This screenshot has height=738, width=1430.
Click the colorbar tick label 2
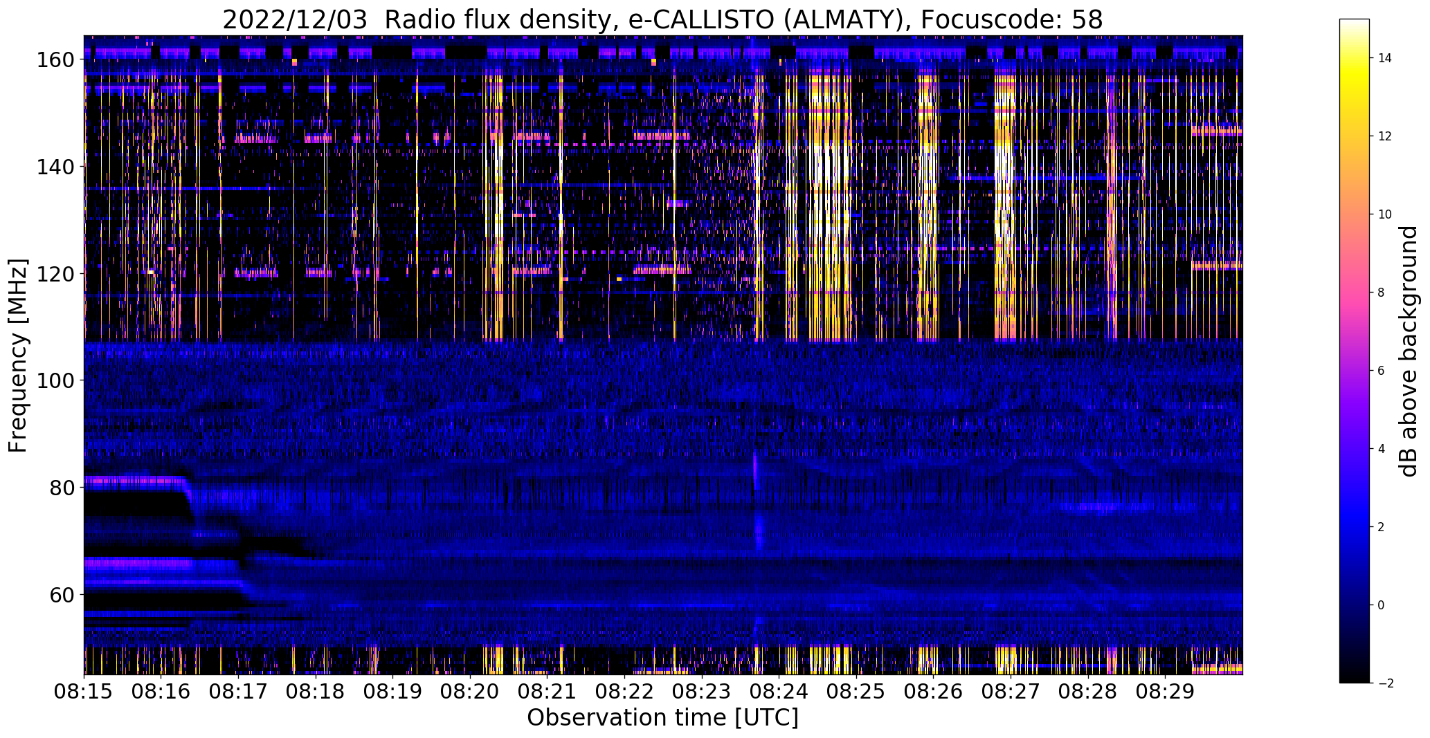(x=1382, y=527)
